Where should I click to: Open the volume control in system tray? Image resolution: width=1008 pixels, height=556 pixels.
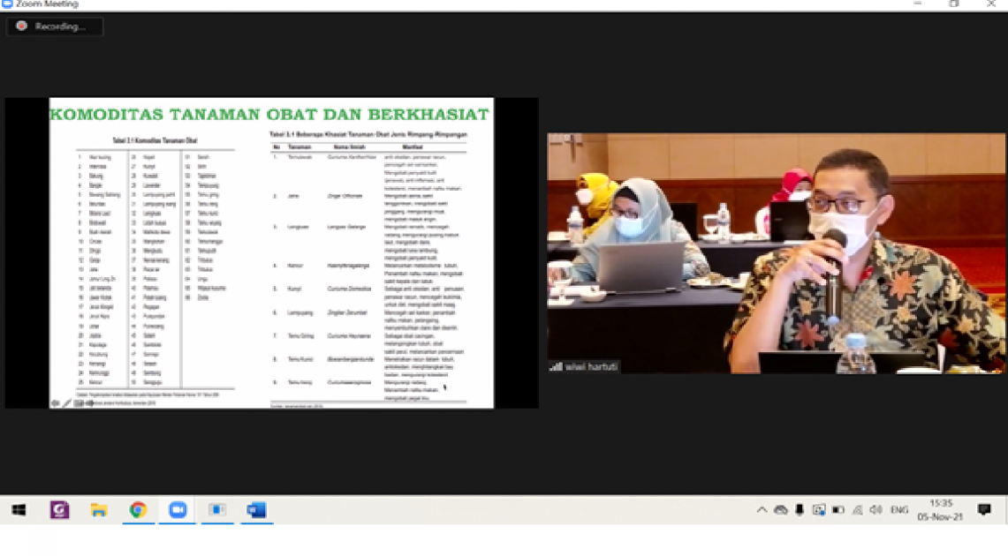click(x=875, y=510)
